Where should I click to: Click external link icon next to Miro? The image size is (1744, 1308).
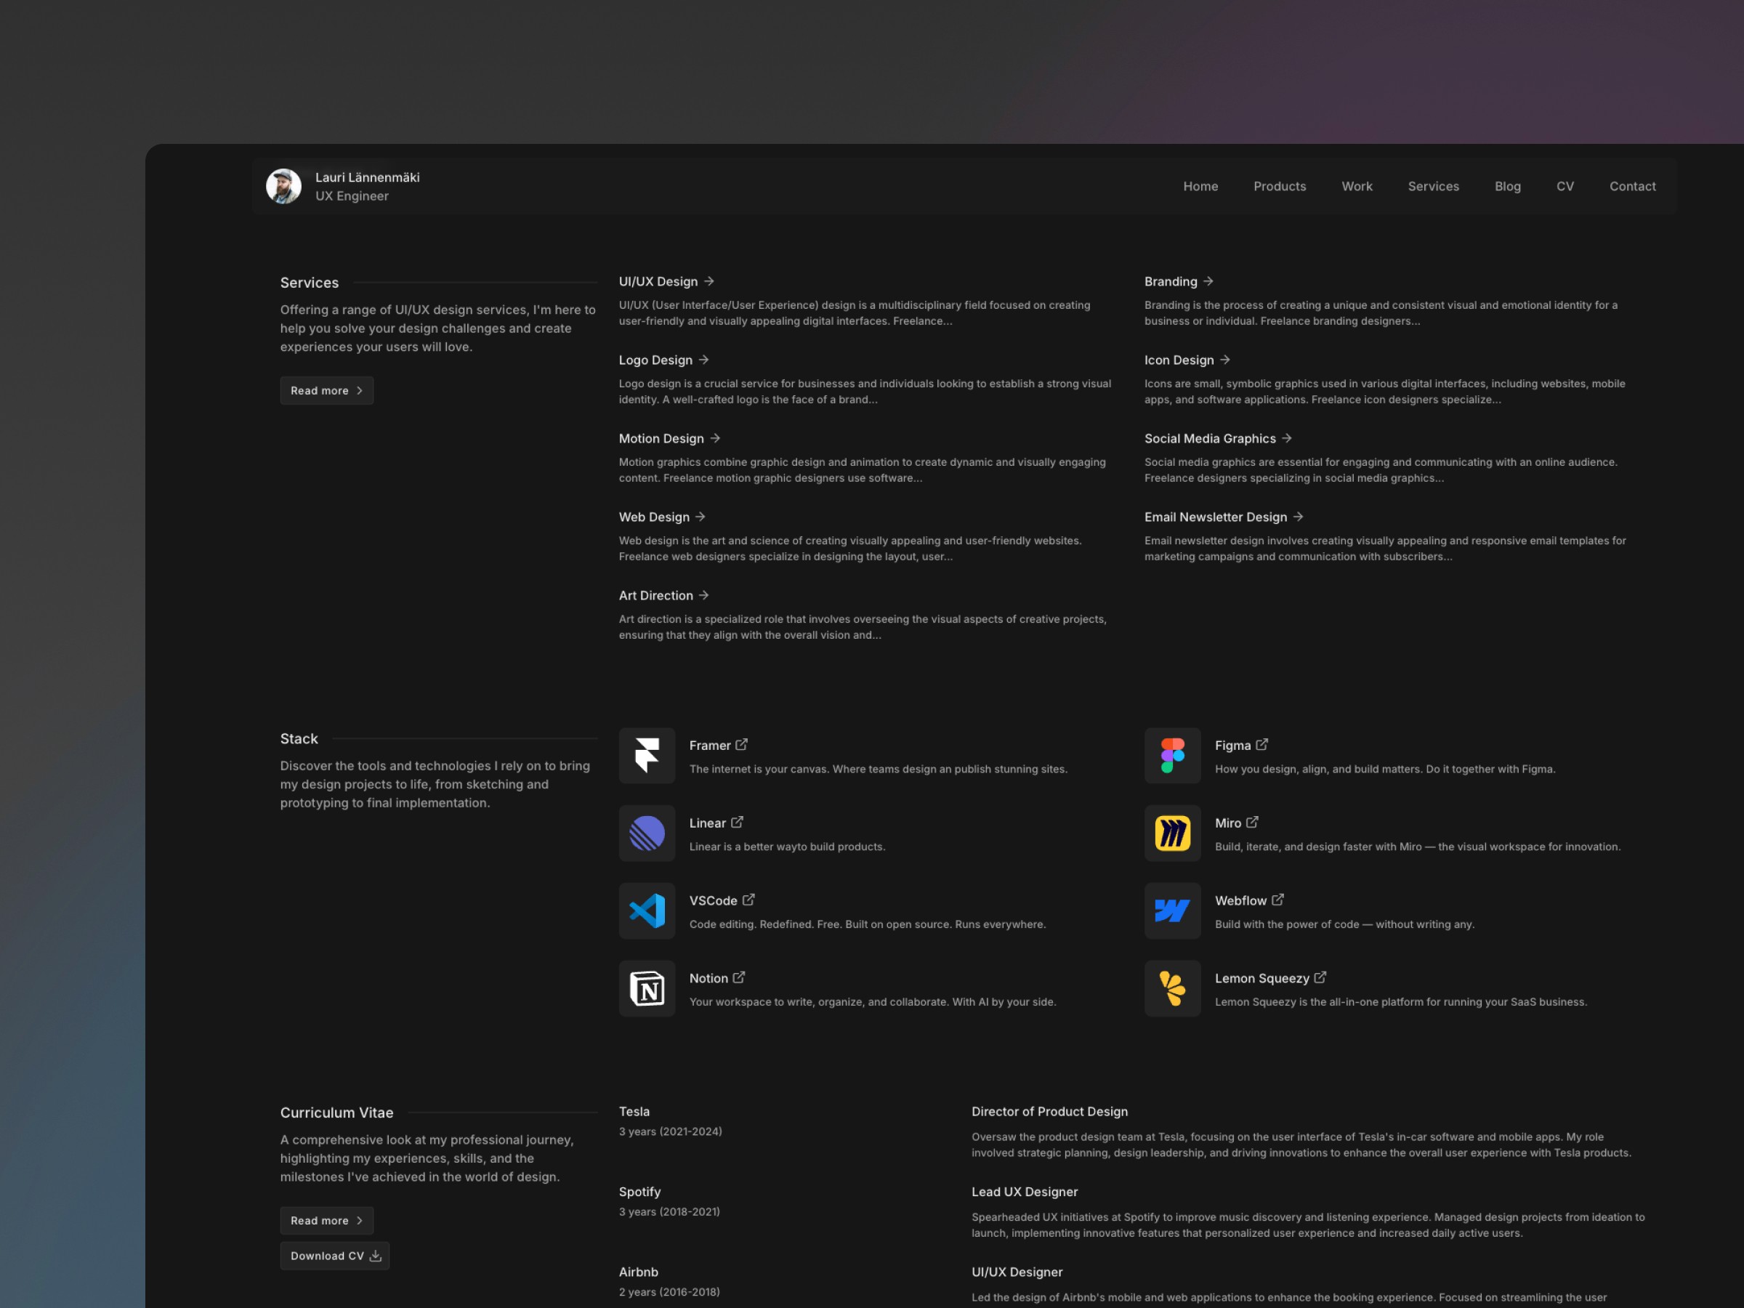point(1252,823)
